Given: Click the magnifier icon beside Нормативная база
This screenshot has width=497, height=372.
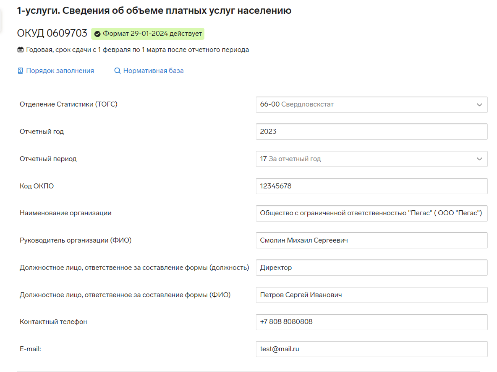Looking at the screenshot, I should pyautogui.click(x=117, y=71).
